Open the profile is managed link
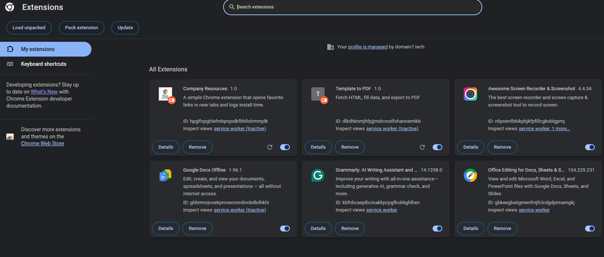 (x=368, y=47)
